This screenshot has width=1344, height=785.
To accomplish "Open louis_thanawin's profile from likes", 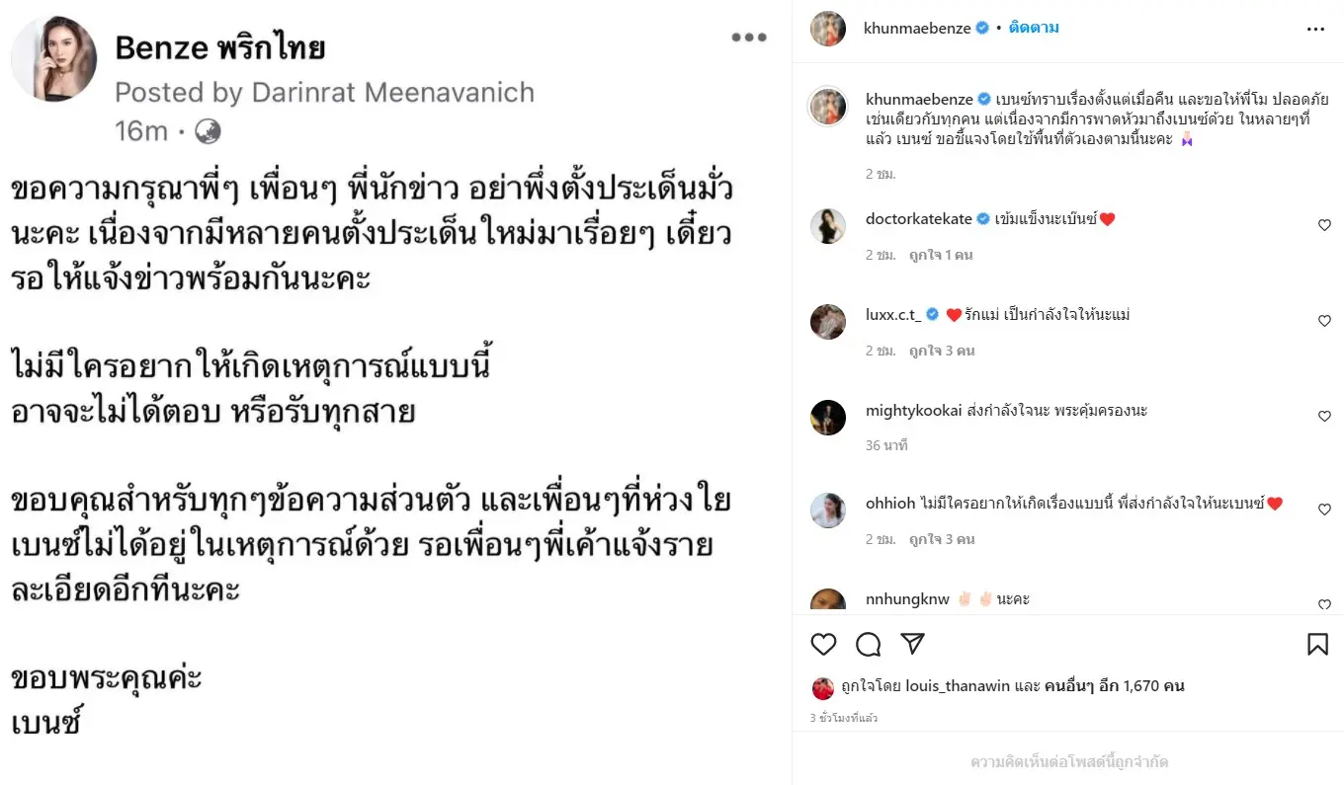I will [x=958, y=686].
